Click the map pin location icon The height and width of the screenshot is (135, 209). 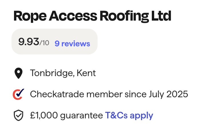click(19, 74)
